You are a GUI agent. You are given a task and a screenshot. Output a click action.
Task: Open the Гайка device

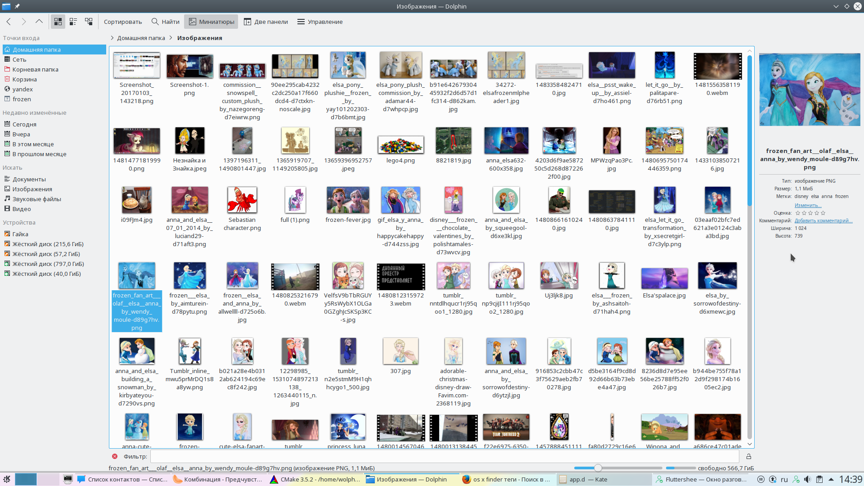tap(54, 234)
